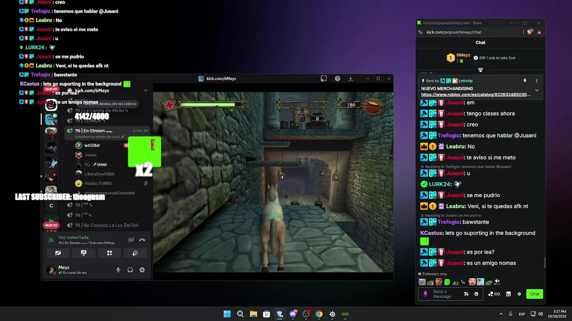572x321 pixels.
Task: Click LURK24 username in Kick chat
Action: pos(440,184)
